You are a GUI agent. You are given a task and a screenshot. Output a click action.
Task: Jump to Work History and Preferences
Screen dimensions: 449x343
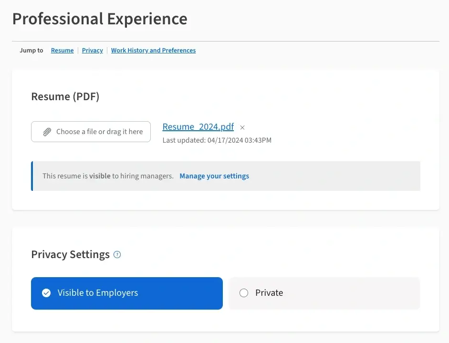(153, 51)
